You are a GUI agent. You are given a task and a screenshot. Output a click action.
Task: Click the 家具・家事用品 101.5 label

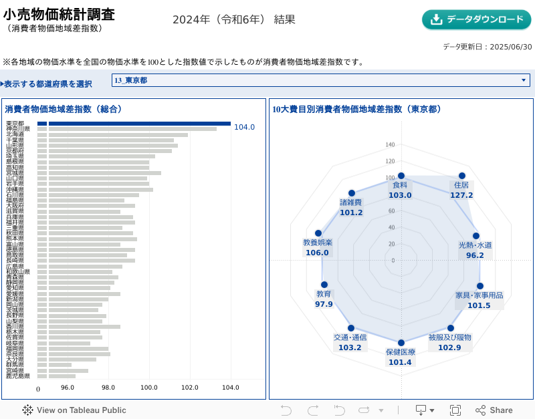pyautogui.click(x=479, y=300)
